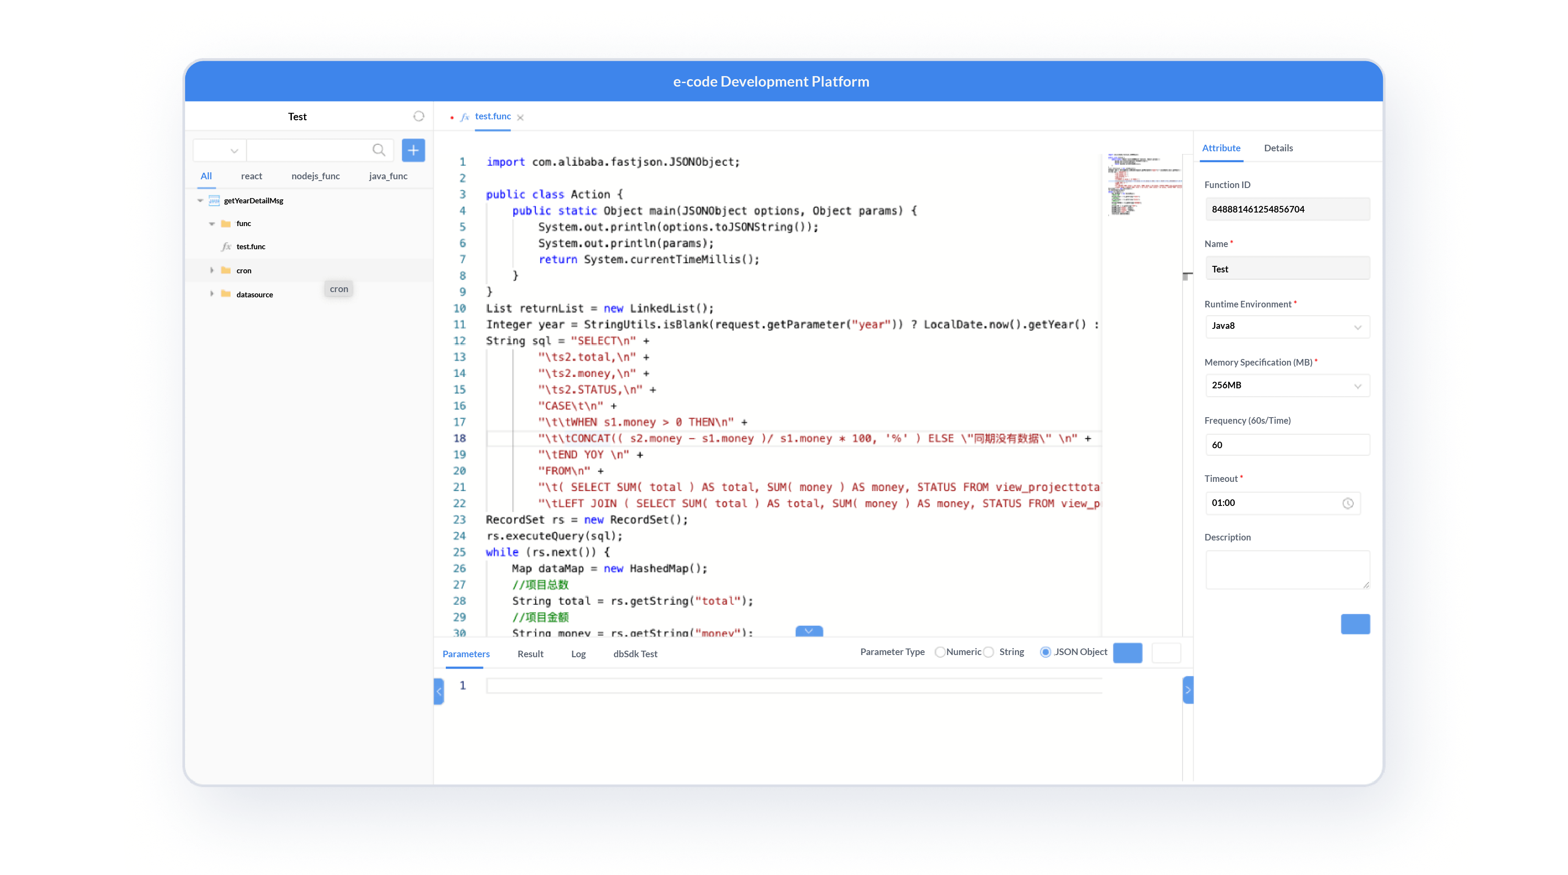Screen dimensions: 1568x875
Task: Switch to the java_func tab
Action: [x=388, y=176]
